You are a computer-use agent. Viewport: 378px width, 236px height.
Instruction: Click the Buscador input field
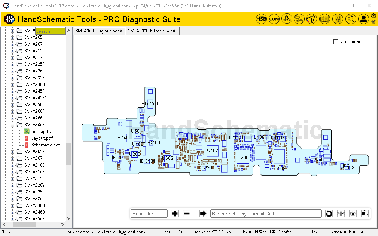[x=149, y=214]
